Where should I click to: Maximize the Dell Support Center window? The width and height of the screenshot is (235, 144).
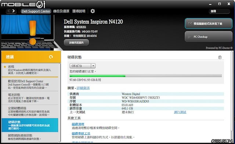click(x=220, y=4)
